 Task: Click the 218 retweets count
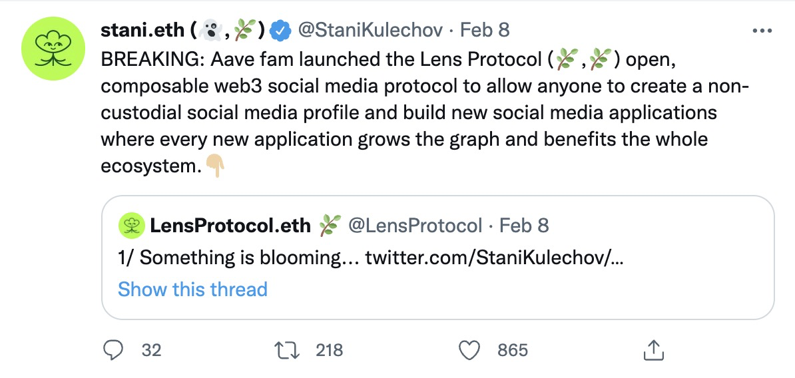pyautogui.click(x=329, y=350)
